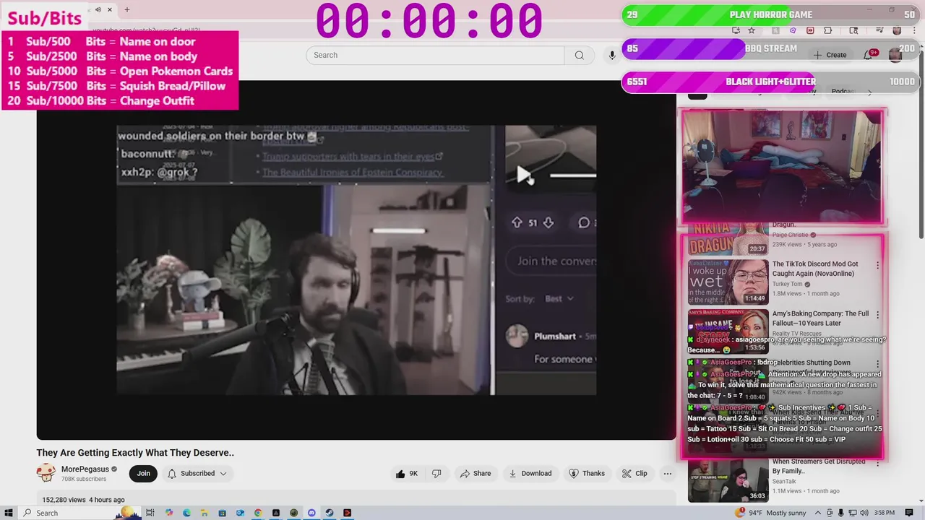Screen dimensions: 925x520
Task: Click the Join channel button
Action: [x=144, y=474]
